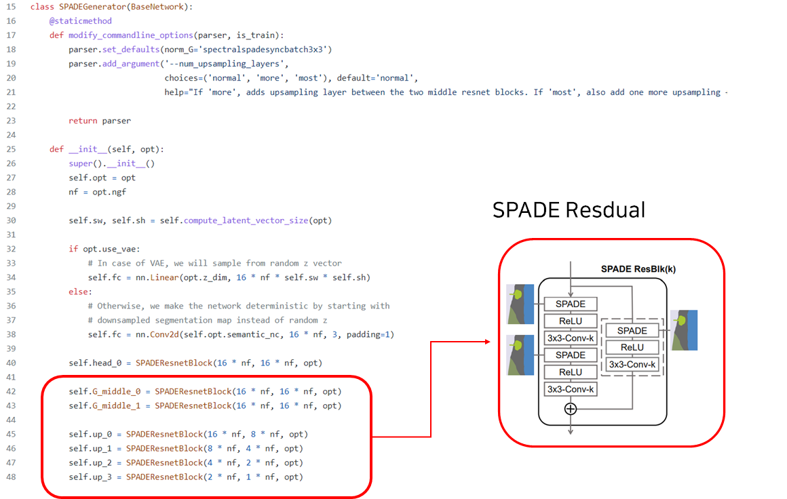This screenshot has height=499, width=787.
Task: Click the nn.Linear call on line 34
Action: (x=253, y=278)
